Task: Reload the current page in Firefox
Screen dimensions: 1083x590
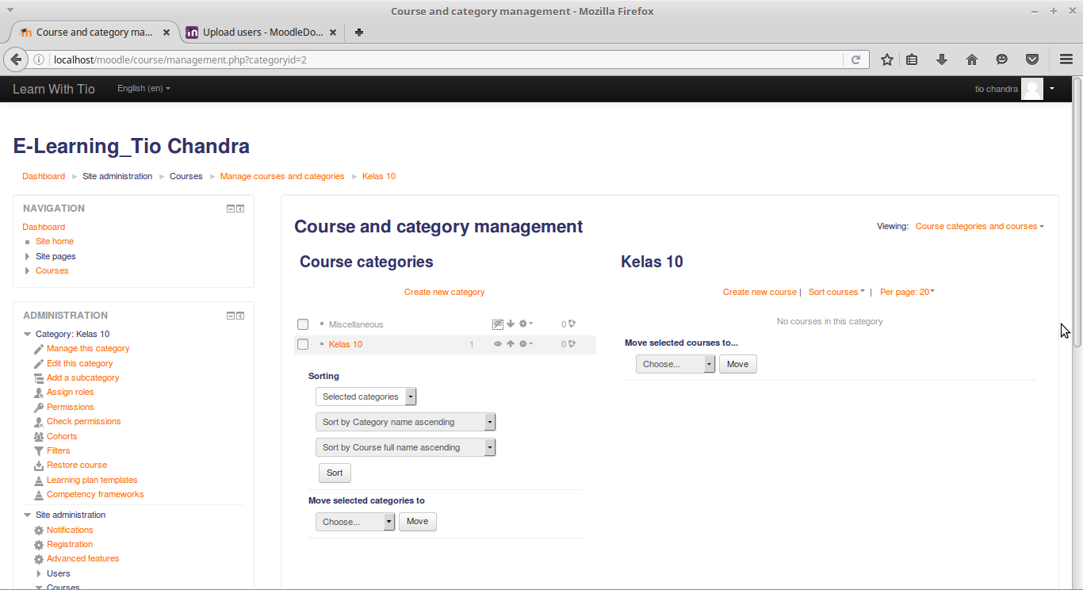Action: click(x=856, y=59)
